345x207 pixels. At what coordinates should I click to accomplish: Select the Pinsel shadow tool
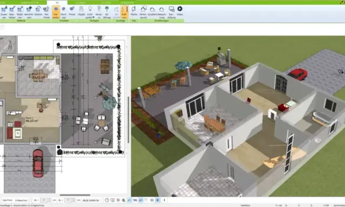72,11
